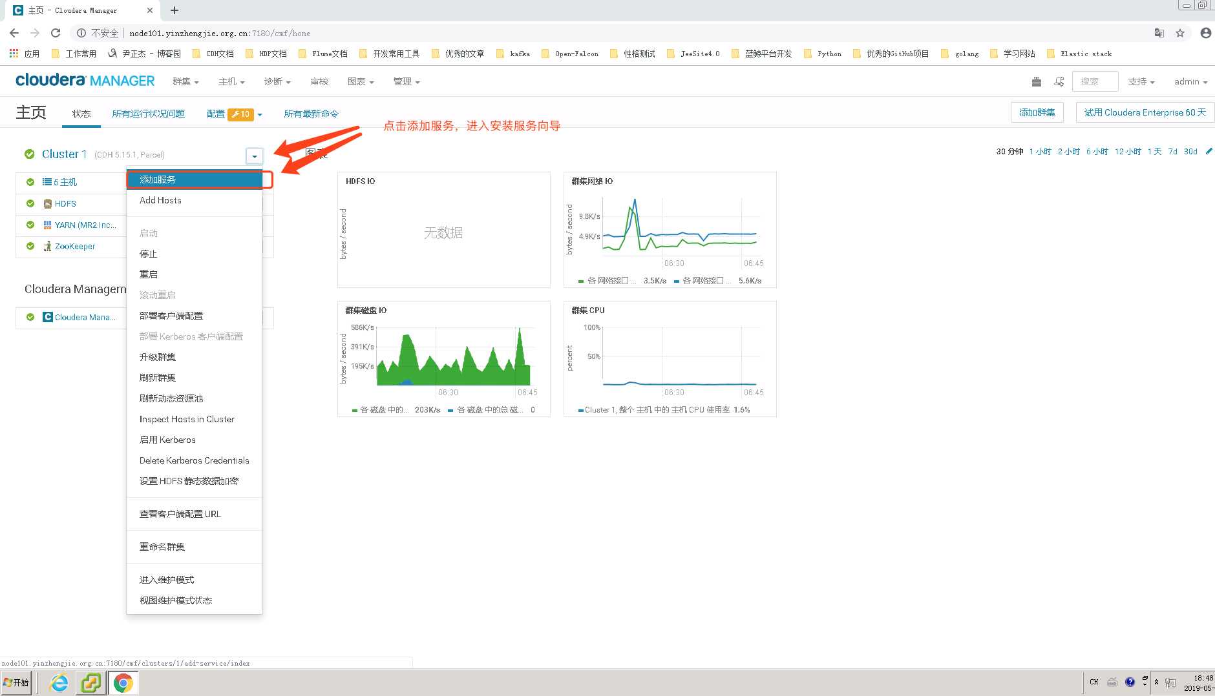Open Chrome from the taskbar
Screen dimensions: 1215x696
pyautogui.click(x=123, y=682)
